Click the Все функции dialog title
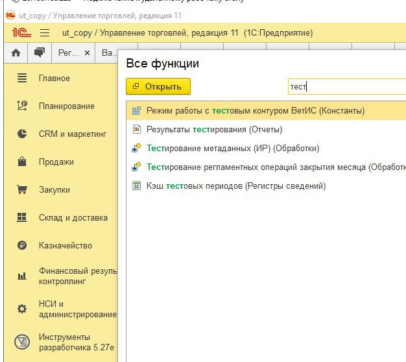Screen dimensions: 406x362 click(x=162, y=64)
